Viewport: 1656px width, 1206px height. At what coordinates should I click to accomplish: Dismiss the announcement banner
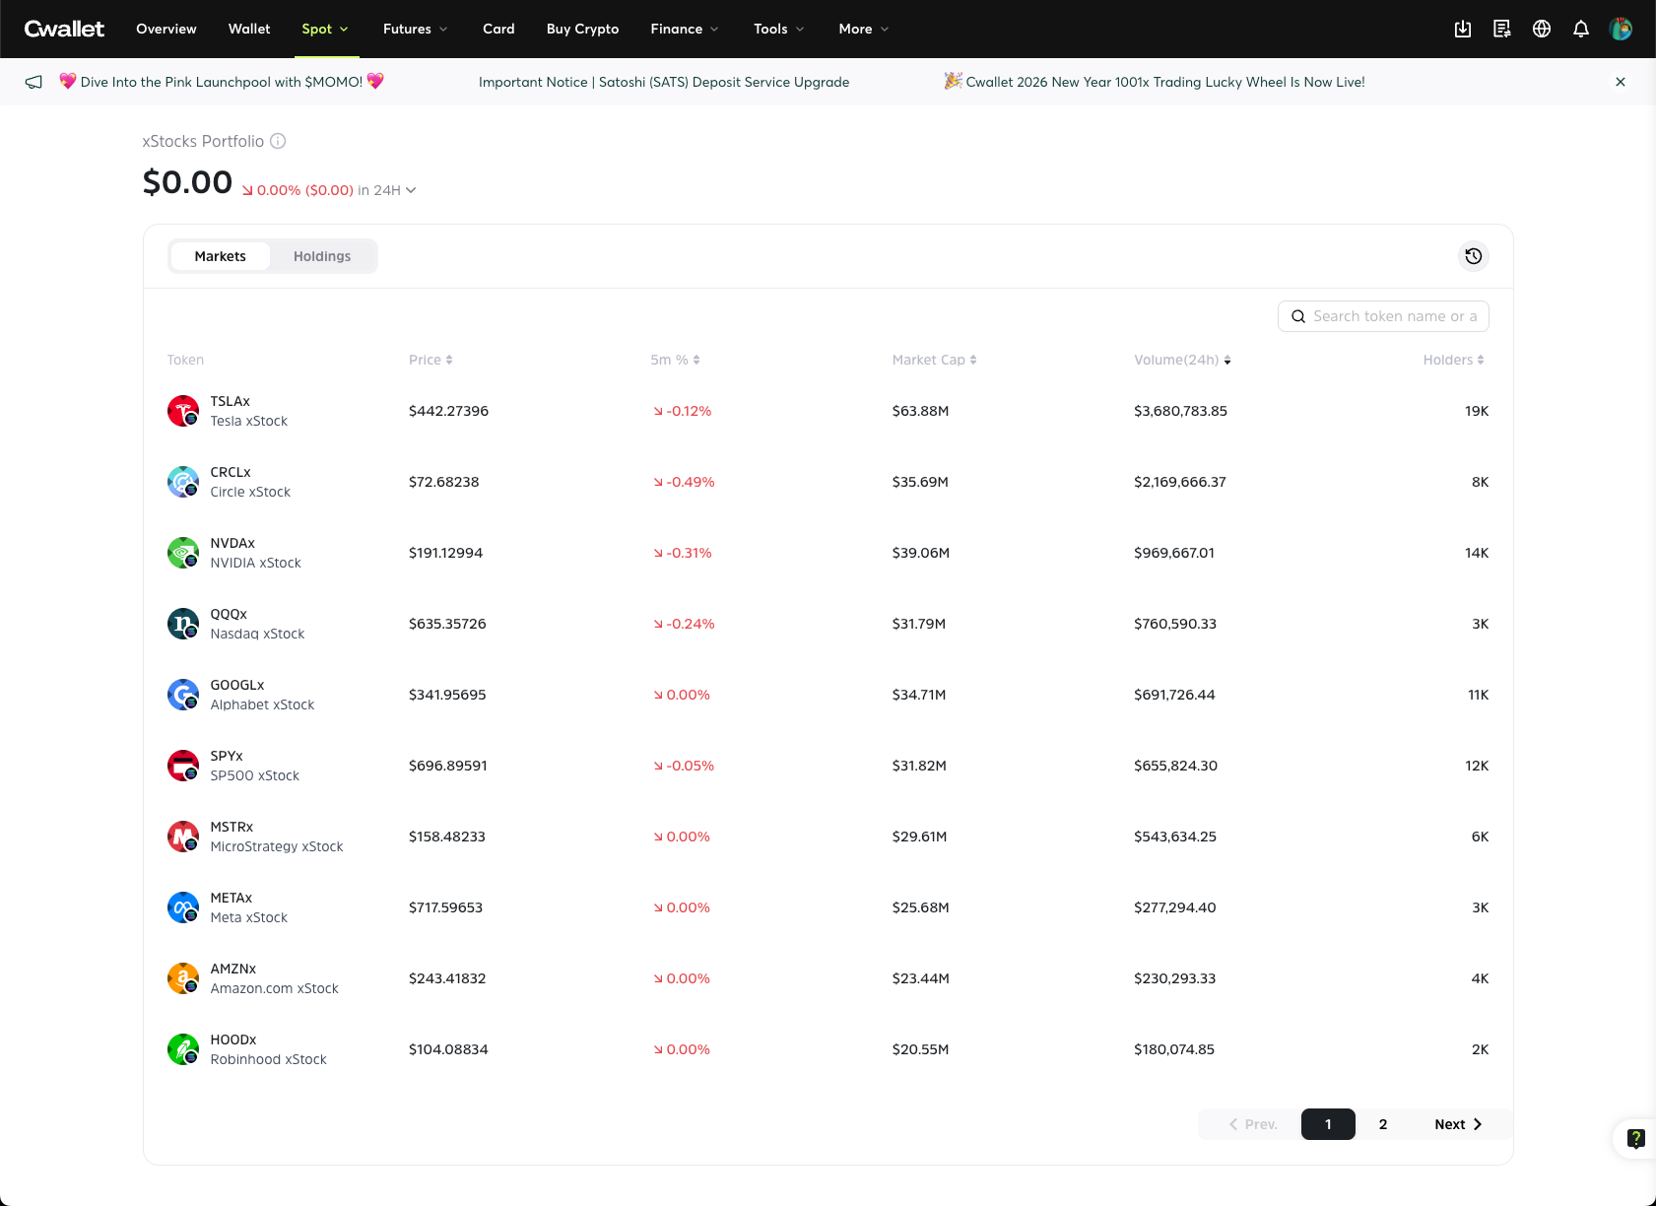coord(1621,82)
